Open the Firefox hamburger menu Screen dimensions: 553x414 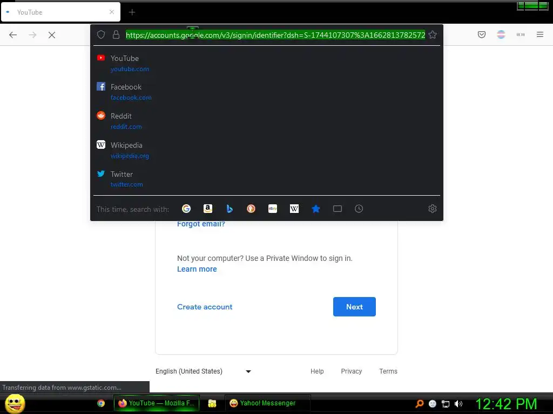click(539, 34)
